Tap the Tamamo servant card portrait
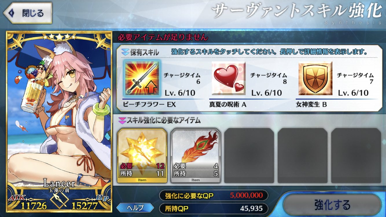 (x=59, y=122)
